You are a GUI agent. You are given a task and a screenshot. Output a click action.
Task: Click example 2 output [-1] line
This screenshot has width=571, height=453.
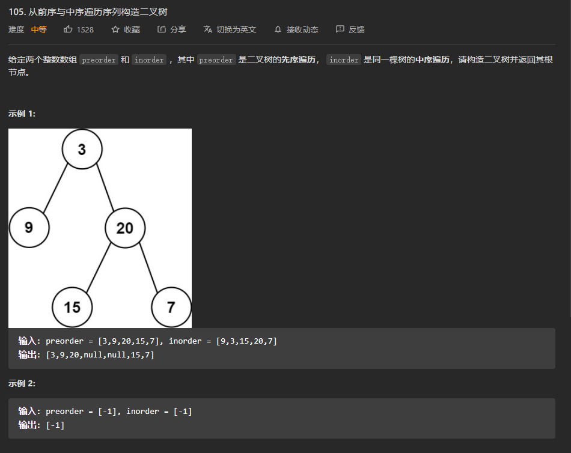(x=41, y=425)
